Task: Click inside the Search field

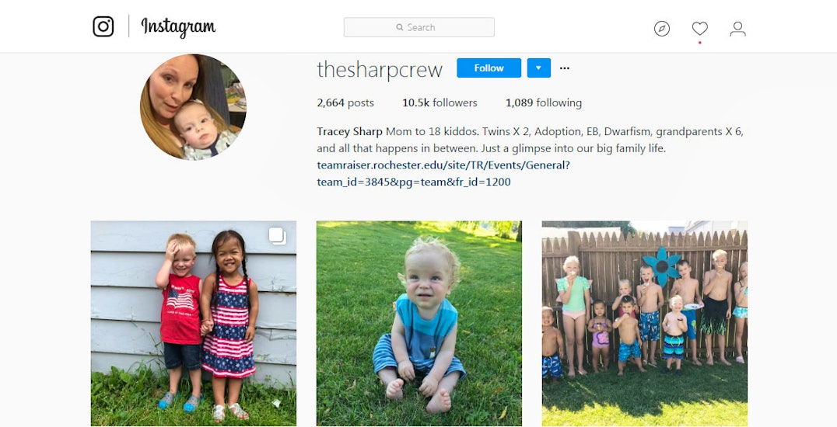Action: click(419, 27)
